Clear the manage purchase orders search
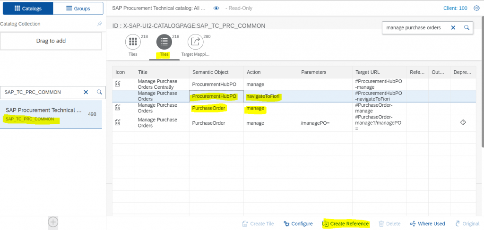This screenshot has height=230, width=484. (x=453, y=28)
